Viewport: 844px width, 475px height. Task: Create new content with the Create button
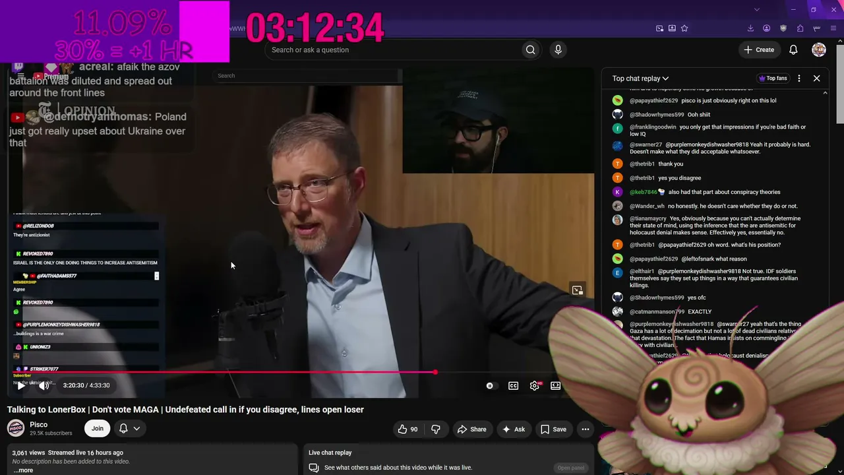point(759,50)
